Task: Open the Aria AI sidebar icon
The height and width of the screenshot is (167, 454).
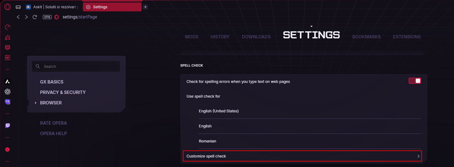Action: pos(8,81)
